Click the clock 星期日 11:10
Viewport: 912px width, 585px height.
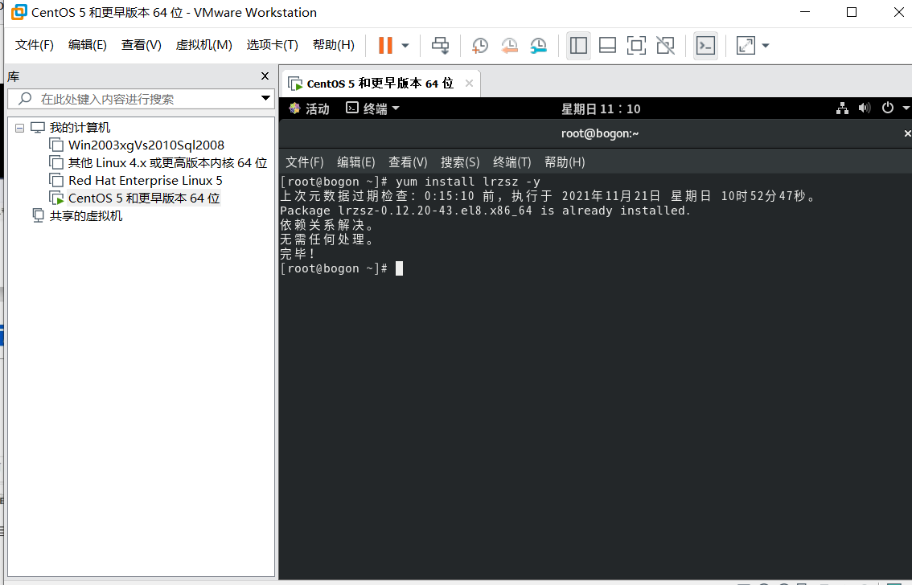tap(600, 108)
